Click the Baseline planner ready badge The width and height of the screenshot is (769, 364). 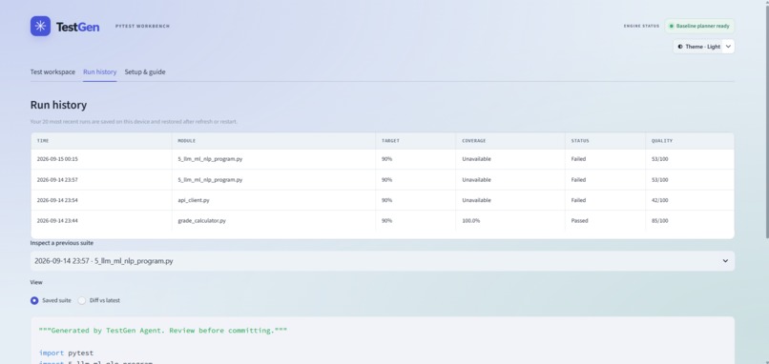(x=700, y=26)
